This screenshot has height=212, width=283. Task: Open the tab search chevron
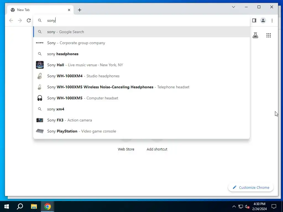point(233,7)
